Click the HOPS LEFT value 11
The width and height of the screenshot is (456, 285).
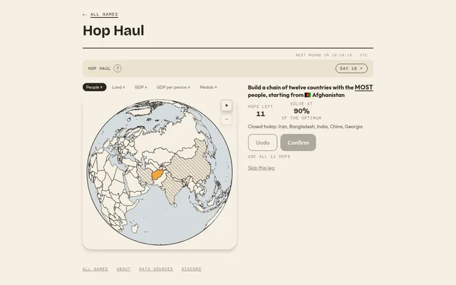[261, 114]
